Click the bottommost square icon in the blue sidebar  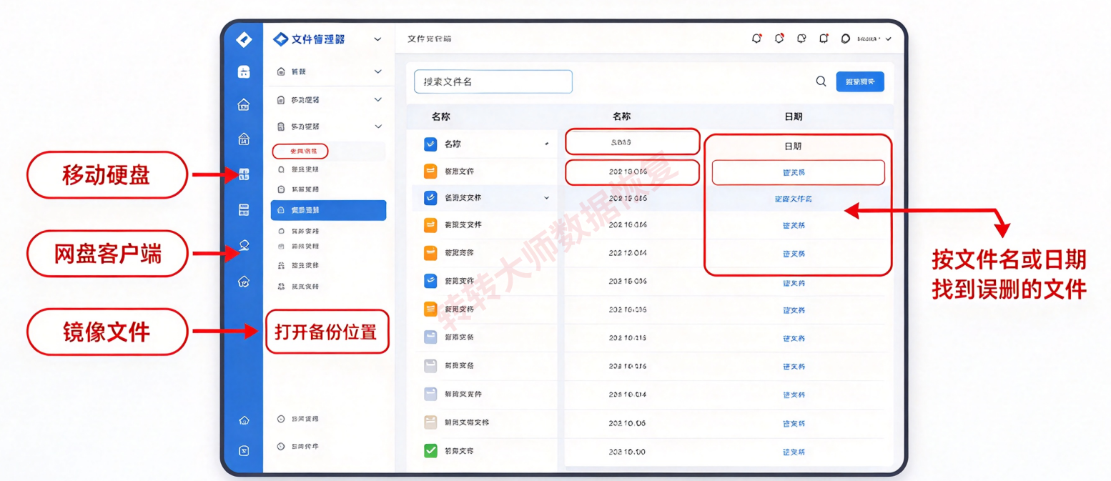coord(244,451)
